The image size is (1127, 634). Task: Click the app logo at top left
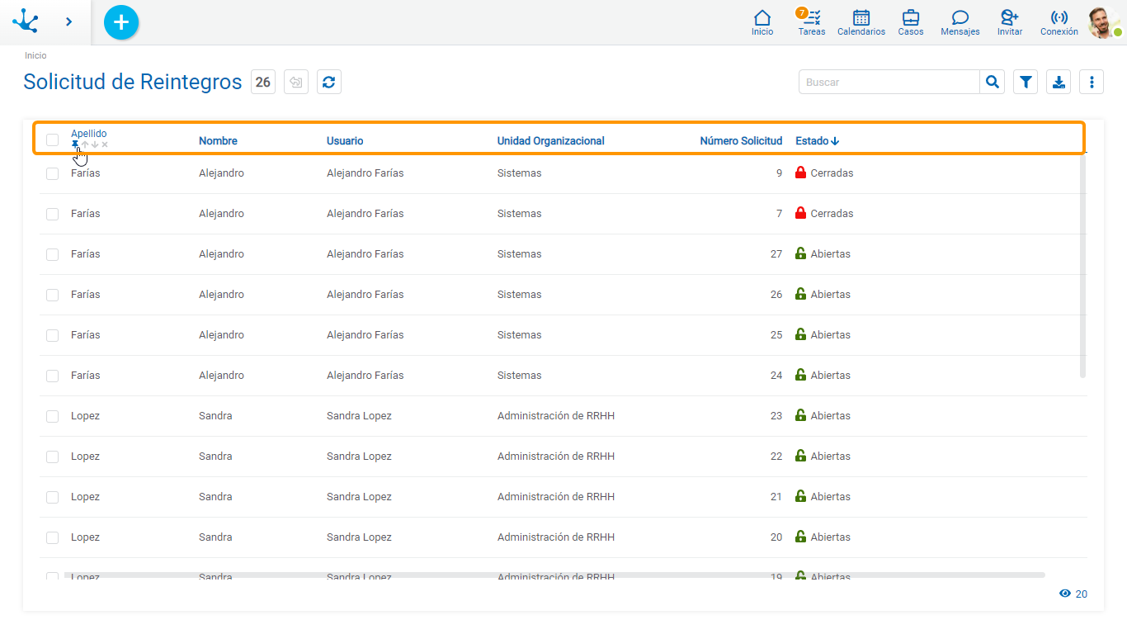tap(26, 21)
